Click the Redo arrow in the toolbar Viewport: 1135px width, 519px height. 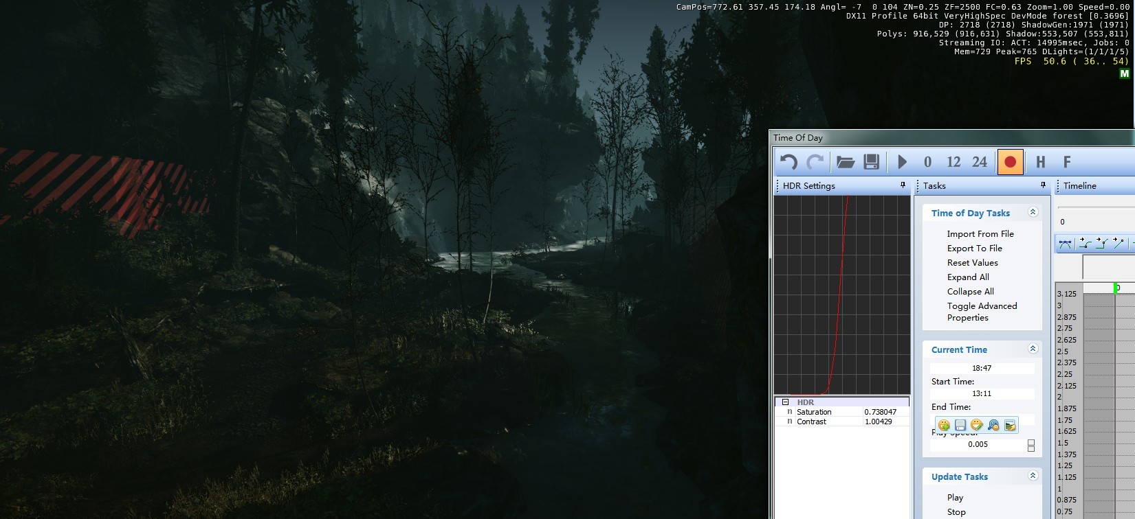click(815, 162)
